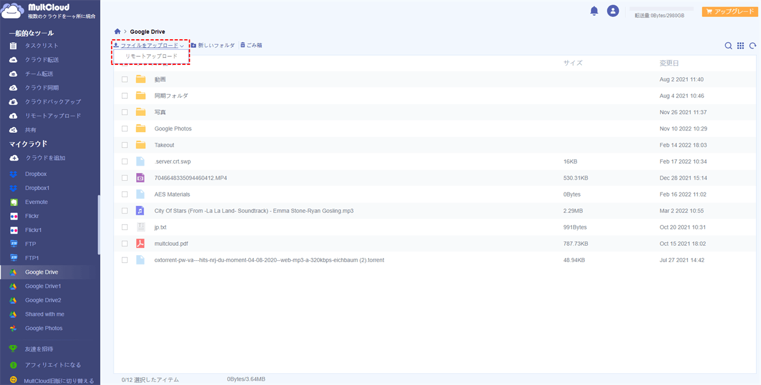The image size is (761, 385).
Task: Select Dropbox cloud in sidebar
Action: pyautogui.click(x=36, y=174)
